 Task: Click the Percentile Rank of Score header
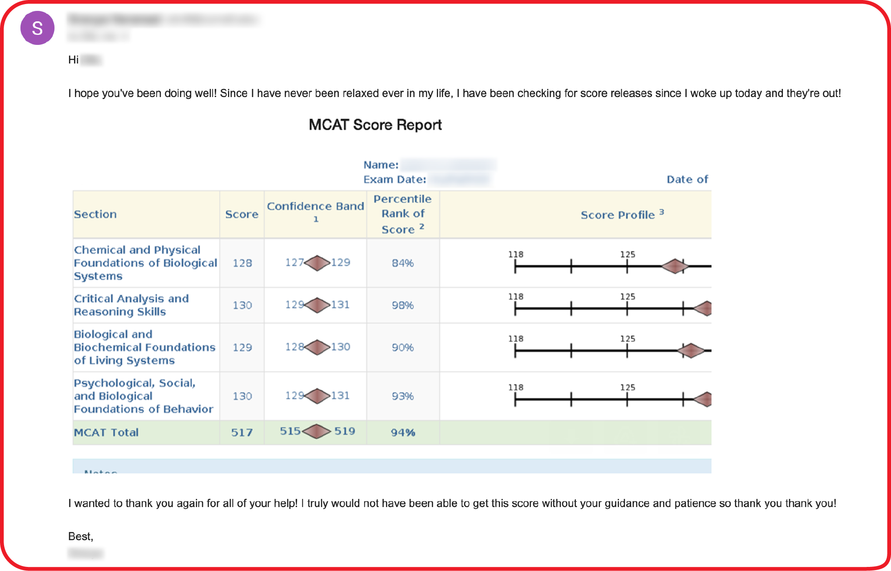point(403,214)
